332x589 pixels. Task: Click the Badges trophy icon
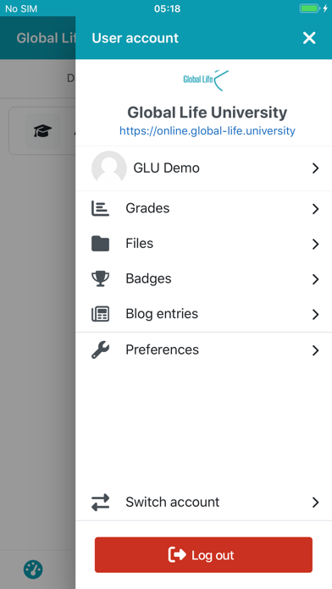pyautogui.click(x=101, y=278)
